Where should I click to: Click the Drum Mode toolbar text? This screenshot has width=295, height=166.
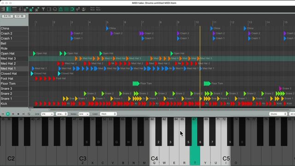pos(92,9)
